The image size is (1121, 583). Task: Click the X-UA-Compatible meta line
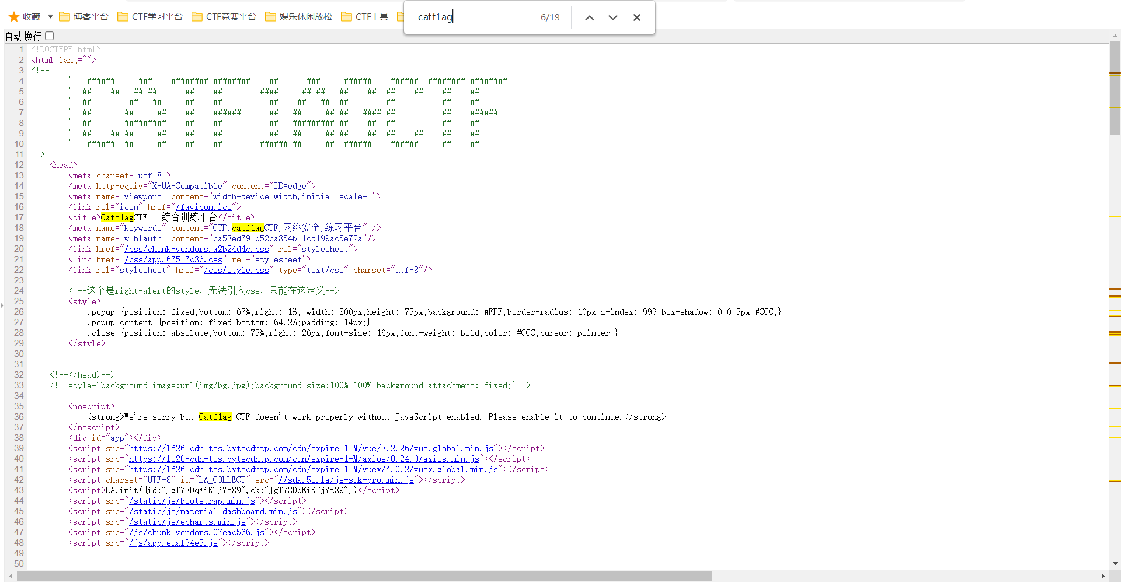(192, 186)
